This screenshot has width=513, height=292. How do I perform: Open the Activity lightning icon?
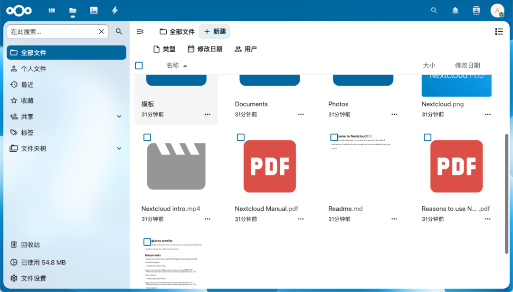(x=114, y=10)
